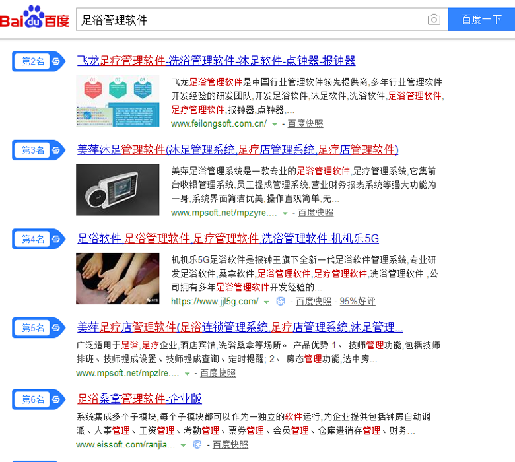Click the Baidu logo
This screenshot has height=462, width=515.
coord(34,17)
